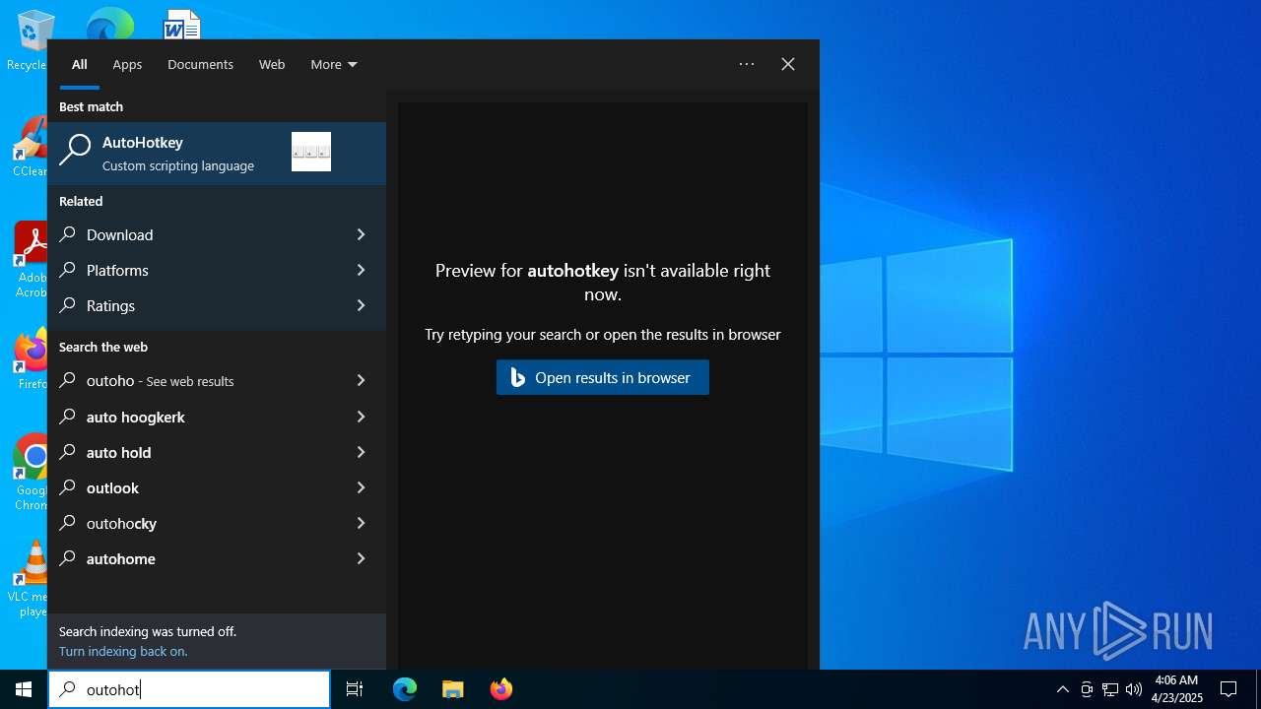Select the 'auto hold' web suggestion
This screenshot has height=709, width=1261.
[193, 452]
